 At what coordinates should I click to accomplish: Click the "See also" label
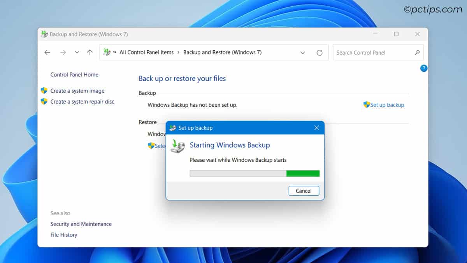point(60,213)
